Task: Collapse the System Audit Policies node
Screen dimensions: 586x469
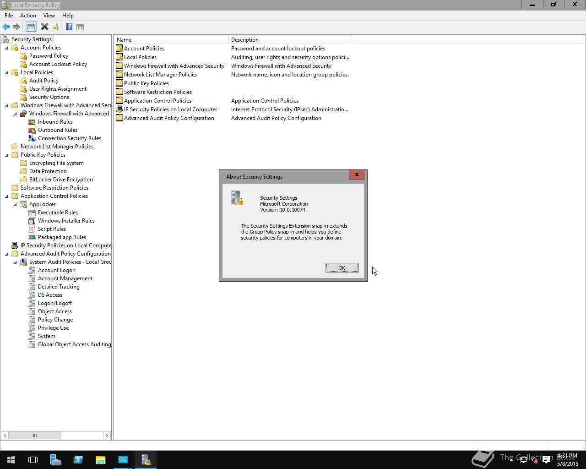Action: pos(15,262)
